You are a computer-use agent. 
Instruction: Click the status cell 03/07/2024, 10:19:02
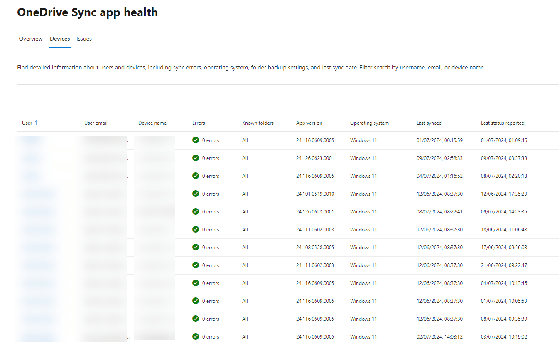click(504, 337)
